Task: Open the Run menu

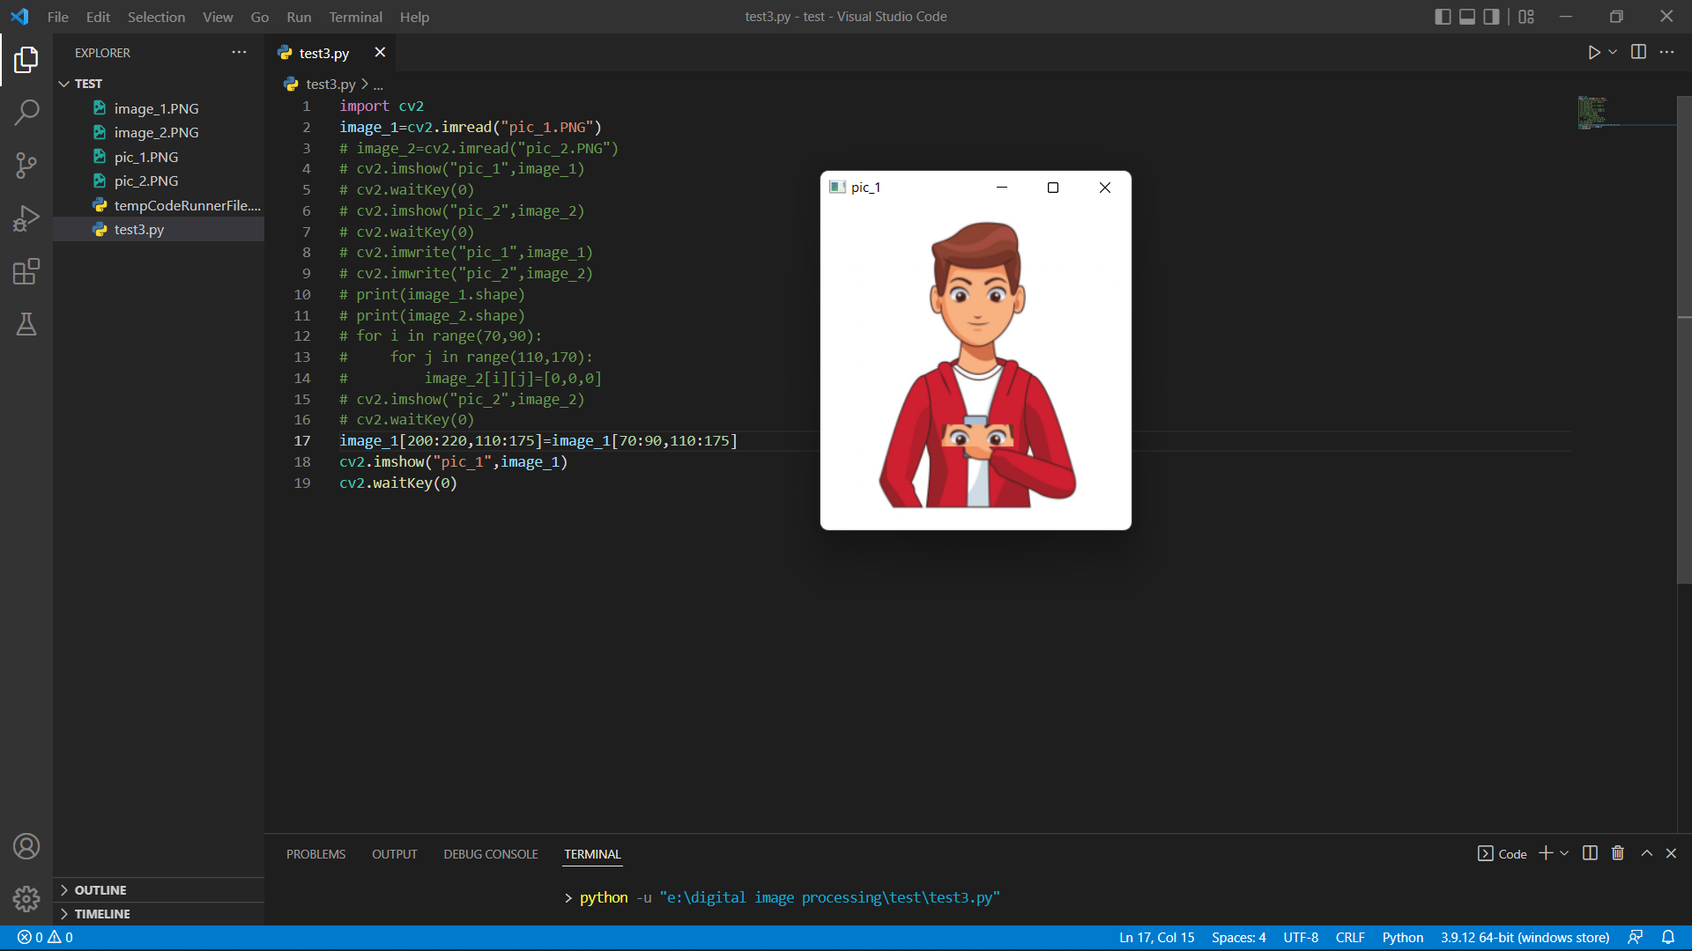Action: pyautogui.click(x=299, y=17)
